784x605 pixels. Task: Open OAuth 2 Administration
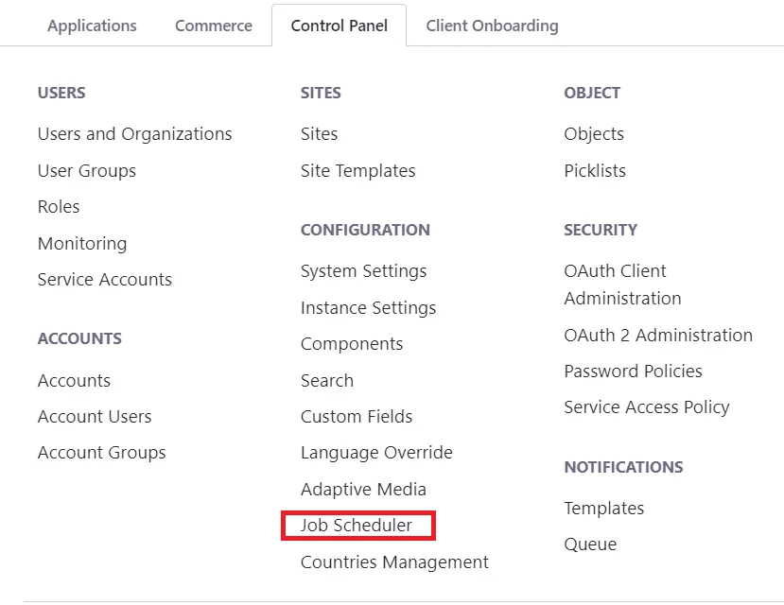pos(658,336)
